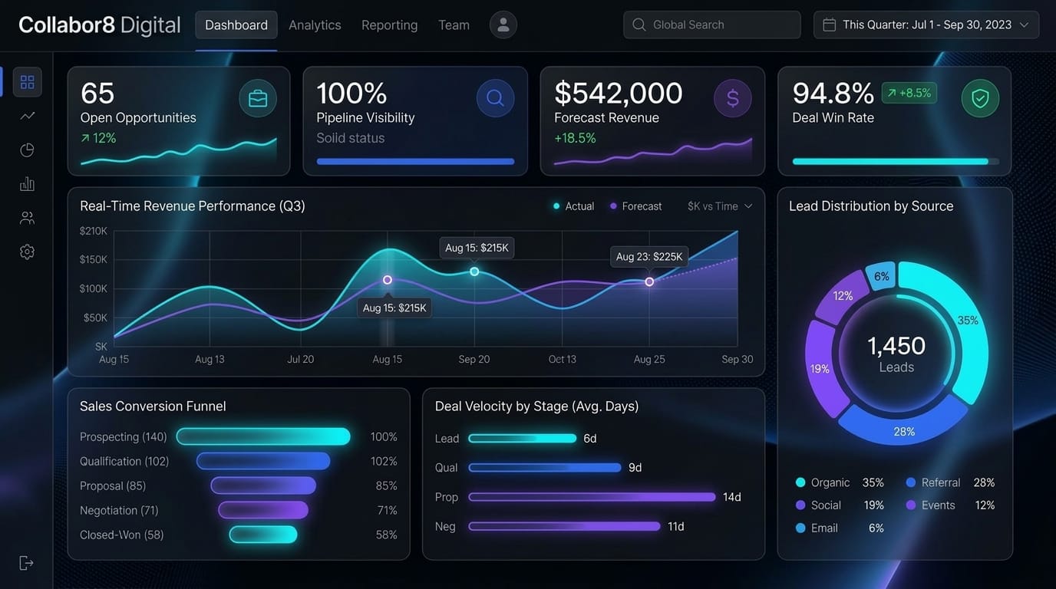1056x589 pixels.
Task: Click the 65 Open Opportunities value
Action: pyautogui.click(x=97, y=94)
